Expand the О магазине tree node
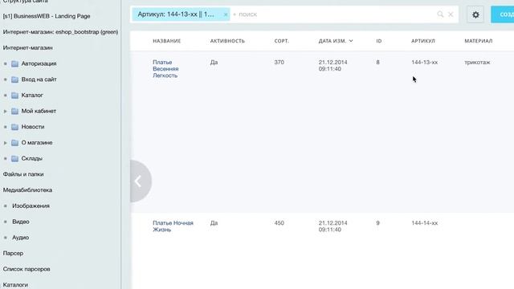 [6, 143]
